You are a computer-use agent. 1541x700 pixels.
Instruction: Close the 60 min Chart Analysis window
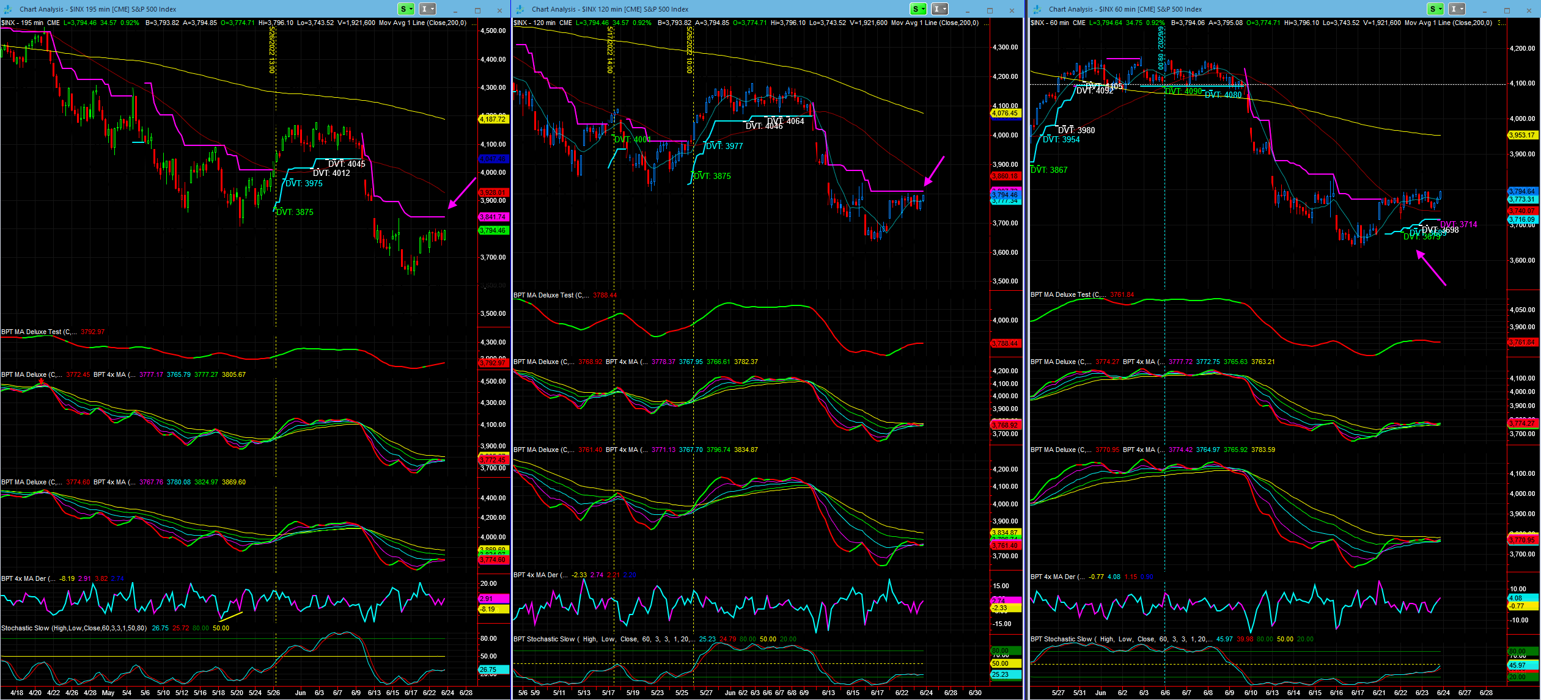click(1529, 10)
